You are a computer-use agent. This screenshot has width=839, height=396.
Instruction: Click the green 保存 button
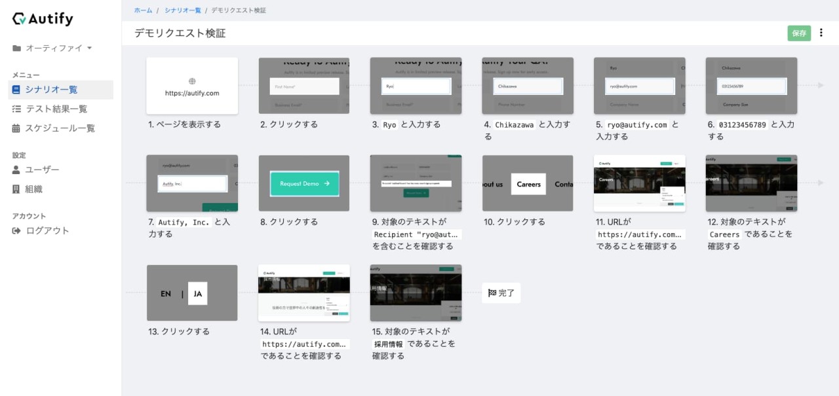click(x=799, y=33)
